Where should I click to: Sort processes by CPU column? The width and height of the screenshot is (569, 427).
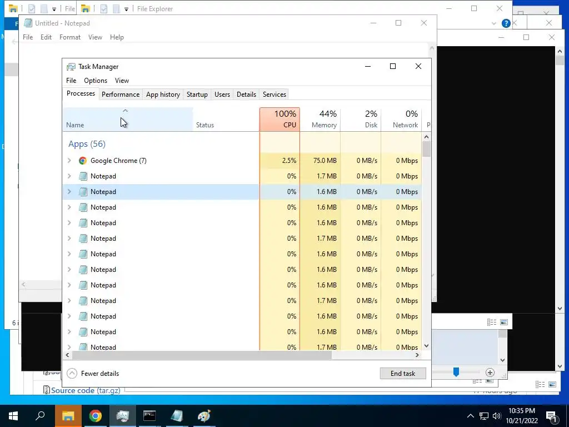tap(280, 119)
